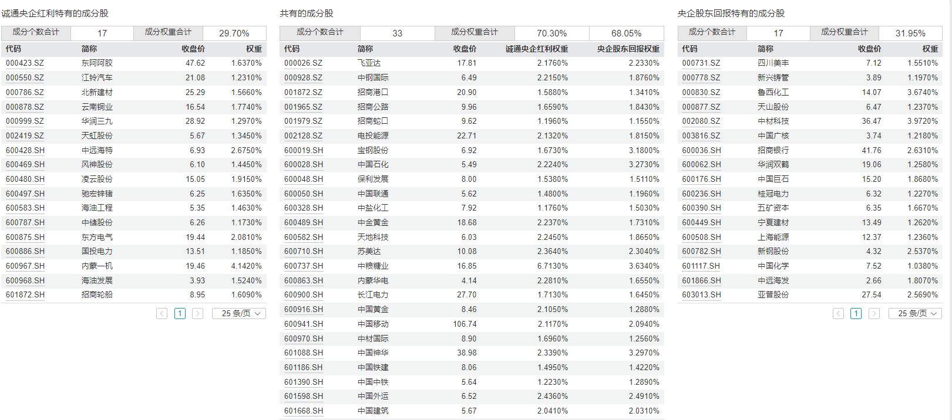Image resolution: width=952 pixels, height=420 pixels.
Task: Click the total weight value 29.70%
Action: [234, 33]
